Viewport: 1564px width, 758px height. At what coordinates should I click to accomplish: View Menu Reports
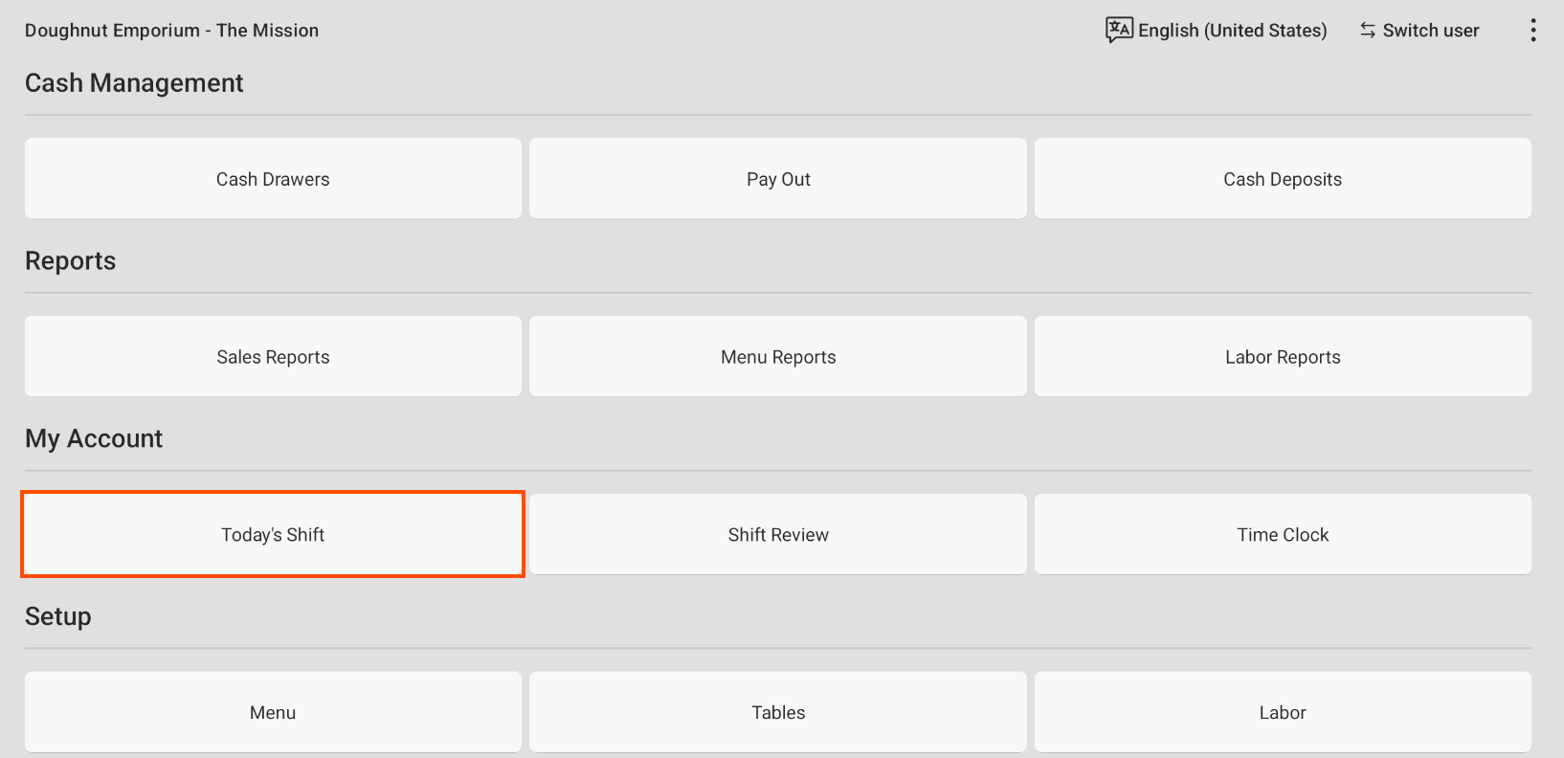[x=778, y=357]
